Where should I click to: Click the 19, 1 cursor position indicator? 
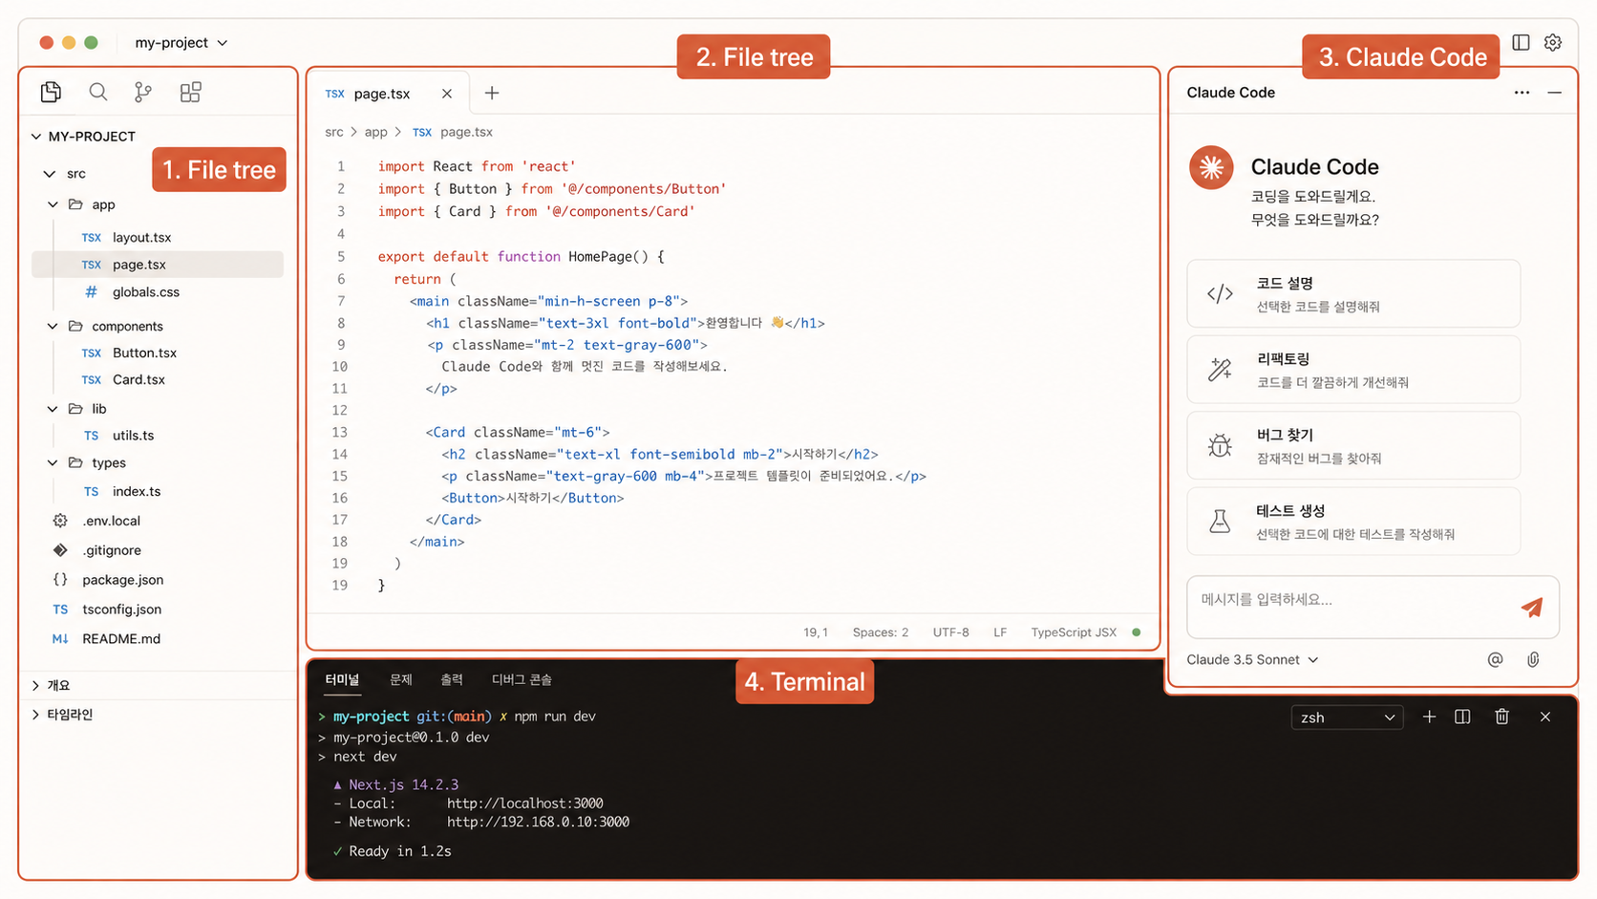[x=816, y=632]
